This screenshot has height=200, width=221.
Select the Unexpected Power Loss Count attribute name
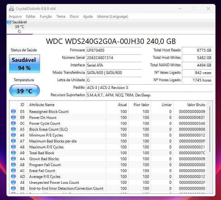pyautogui.click(x=54, y=183)
